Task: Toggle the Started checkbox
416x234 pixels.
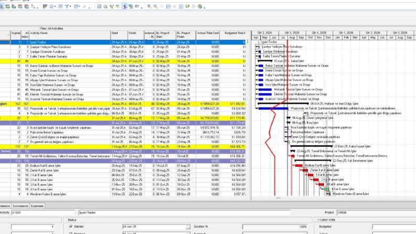Action: pos(71,227)
